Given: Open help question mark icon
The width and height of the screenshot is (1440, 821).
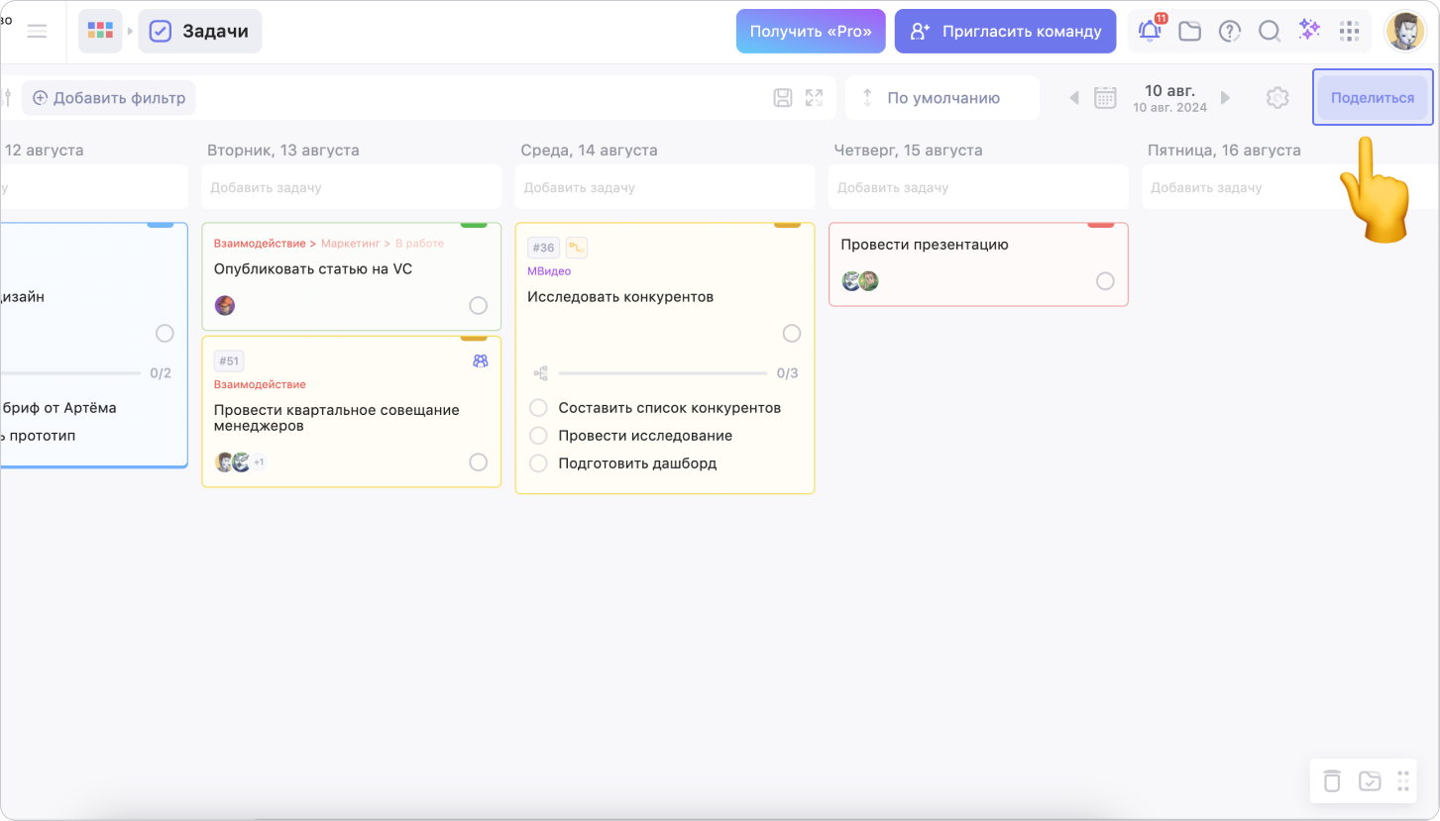Looking at the screenshot, I should [1230, 31].
